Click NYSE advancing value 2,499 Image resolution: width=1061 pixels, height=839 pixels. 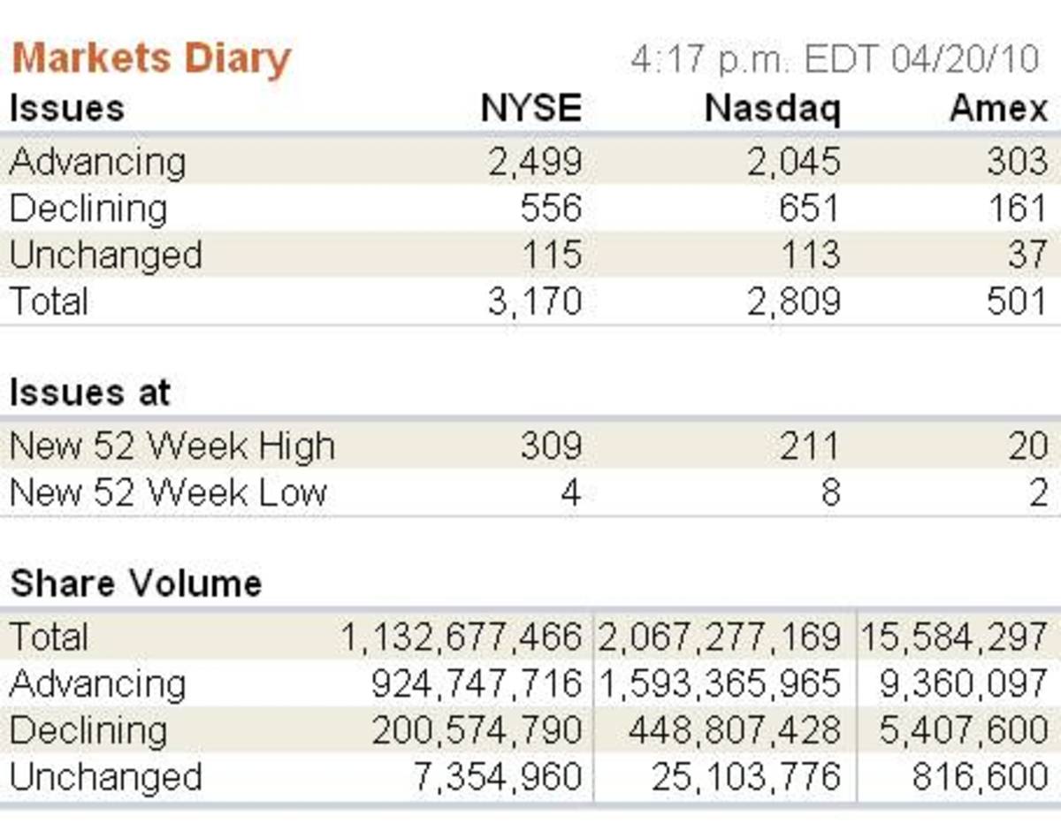(535, 163)
